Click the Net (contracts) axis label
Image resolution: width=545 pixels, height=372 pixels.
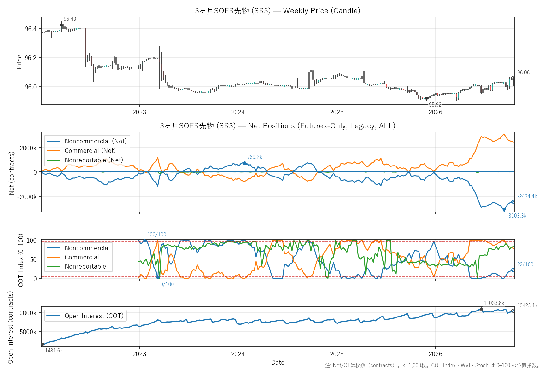pos(12,173)
